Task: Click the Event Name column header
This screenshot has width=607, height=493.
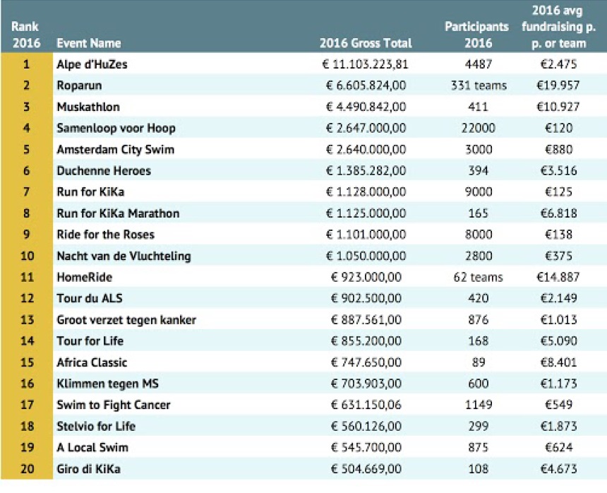Action: click(89, 43)
